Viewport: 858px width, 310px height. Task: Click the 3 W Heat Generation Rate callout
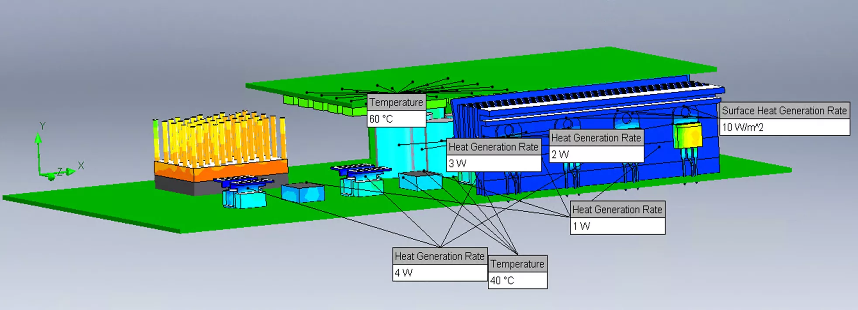click(x=494, y=155)
